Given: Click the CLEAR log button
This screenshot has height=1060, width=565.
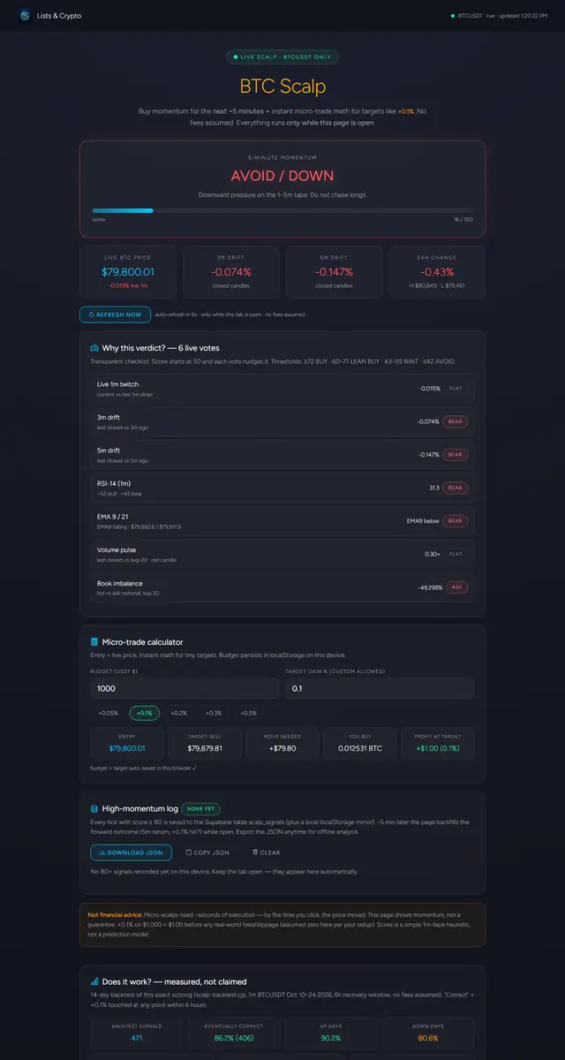Looking at the screenshot, I should tap(266, 852).
